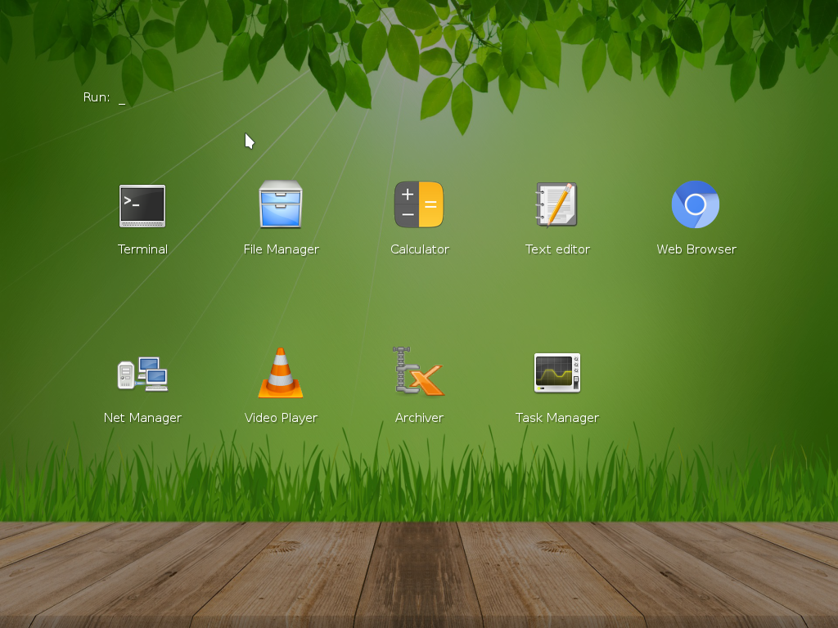Viewport: 838px width, 628px height.
Task: Click the "Web Browser" text label
Action: click(x=696, y=249)
